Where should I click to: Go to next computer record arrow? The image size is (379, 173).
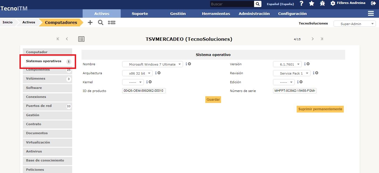click(312, 39)
